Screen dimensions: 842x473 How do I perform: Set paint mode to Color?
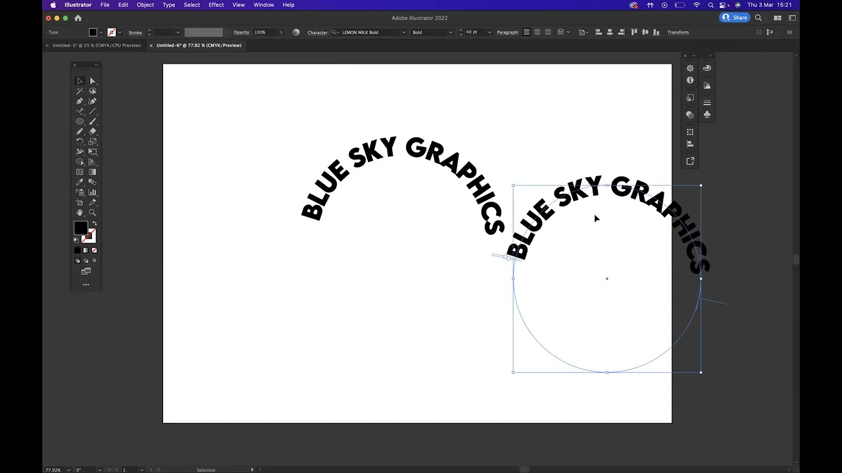tap(77, 250)
